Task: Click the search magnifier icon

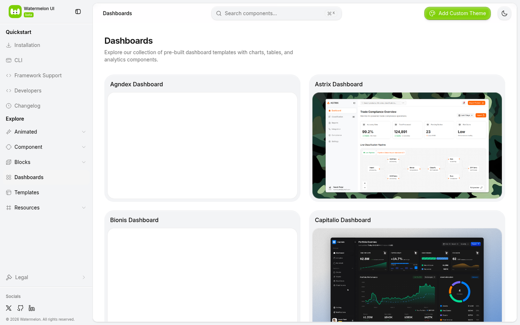Action: coord(219,13)
